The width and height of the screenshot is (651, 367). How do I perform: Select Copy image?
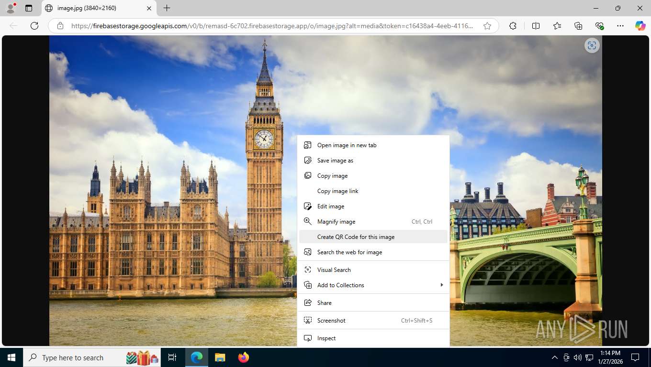click(x=373, y=176)
